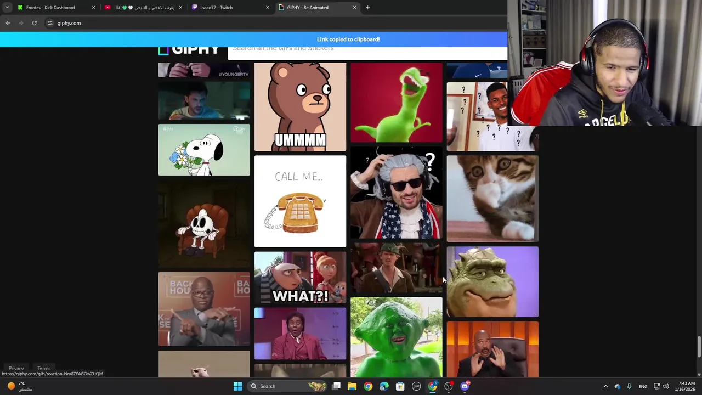Go back in the browser
Screen dimensions: 702x395
point(8,23)
